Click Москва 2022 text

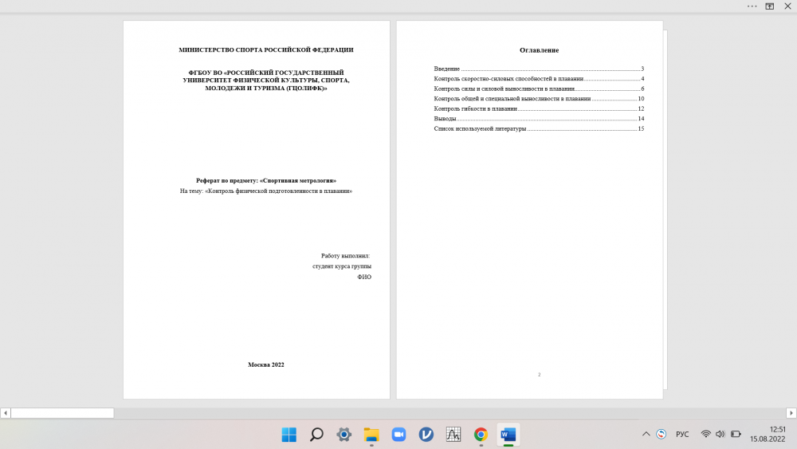pos(266,364)
